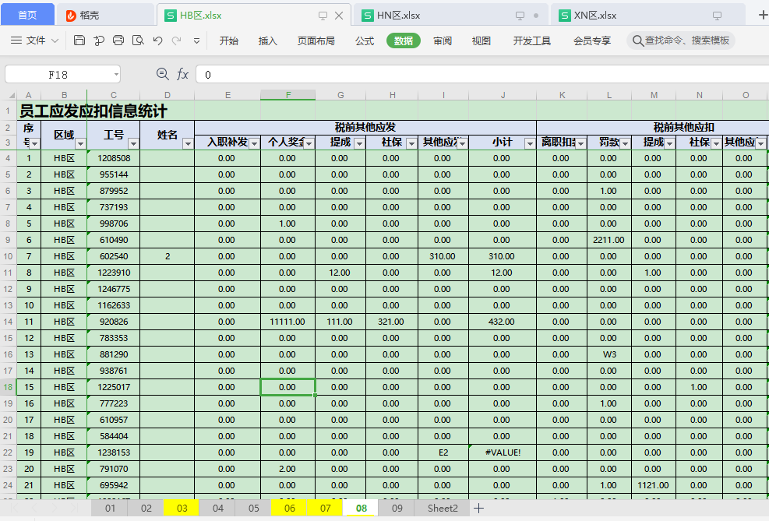Switch to yellow sheet tab 06

(290, 509)
